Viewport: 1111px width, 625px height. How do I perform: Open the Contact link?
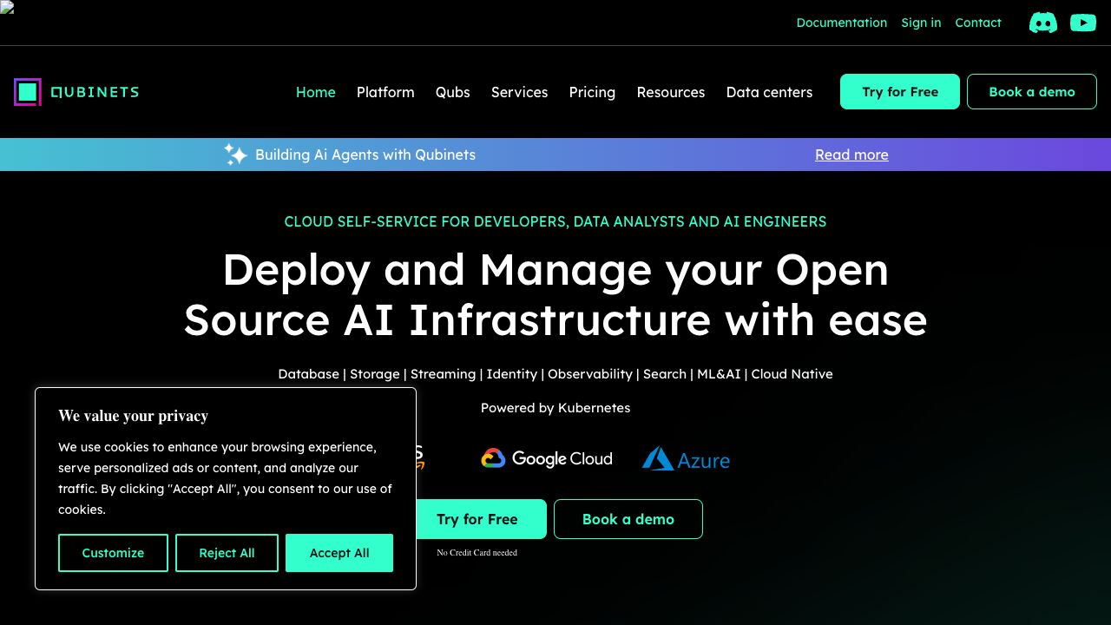[x=977, y=23]
